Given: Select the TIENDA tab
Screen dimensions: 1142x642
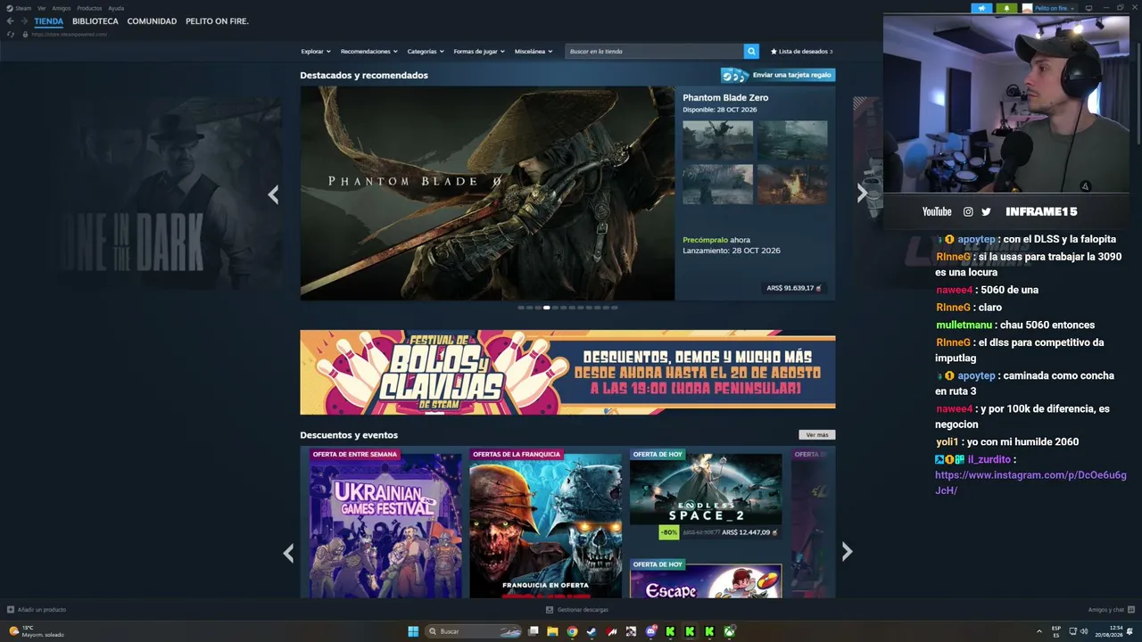Looking at the screenshot, I should 49,21.
